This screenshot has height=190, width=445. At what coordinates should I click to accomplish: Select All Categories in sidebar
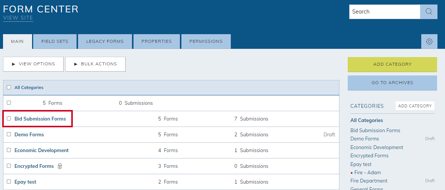[x=367, y=121]
